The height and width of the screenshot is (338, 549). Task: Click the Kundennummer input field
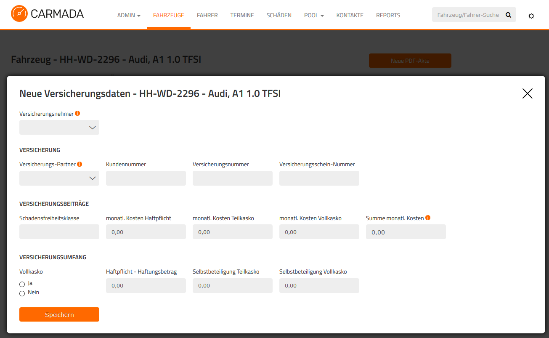click(146, 178)
